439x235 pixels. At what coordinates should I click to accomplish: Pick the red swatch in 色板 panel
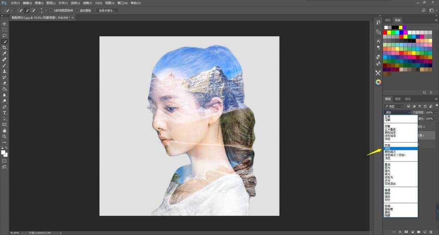pyautogui.click(x=385, y=32)
